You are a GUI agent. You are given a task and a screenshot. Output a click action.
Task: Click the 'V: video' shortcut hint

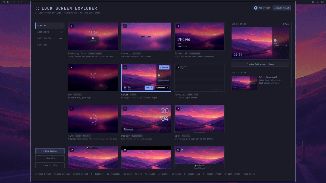(176, 174)
